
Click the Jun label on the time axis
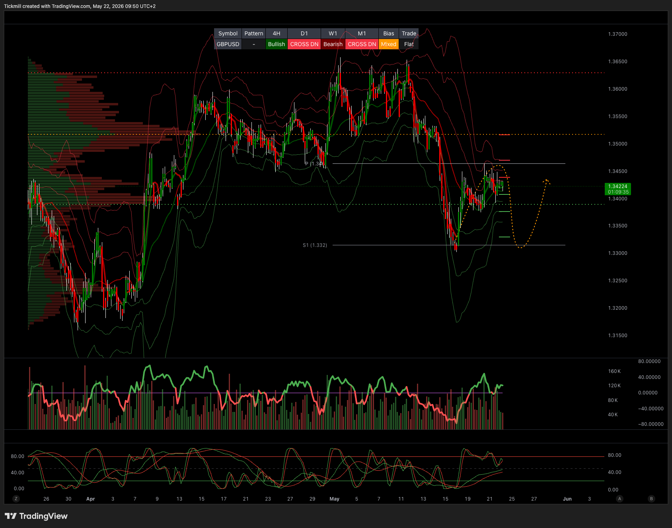567,499
